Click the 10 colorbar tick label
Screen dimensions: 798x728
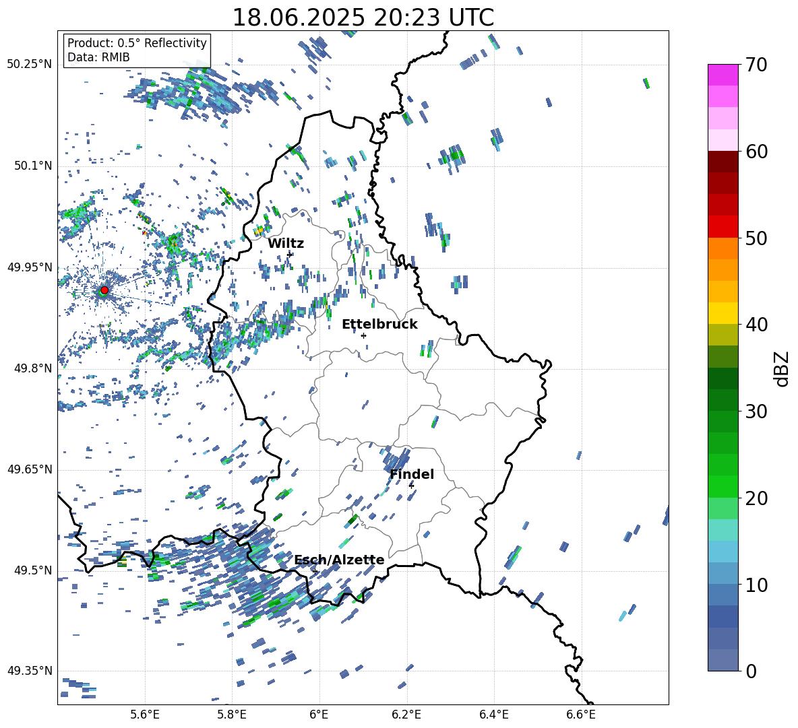tap(756, 585)
